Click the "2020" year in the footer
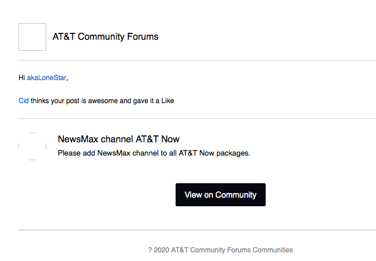 point(162,250)
